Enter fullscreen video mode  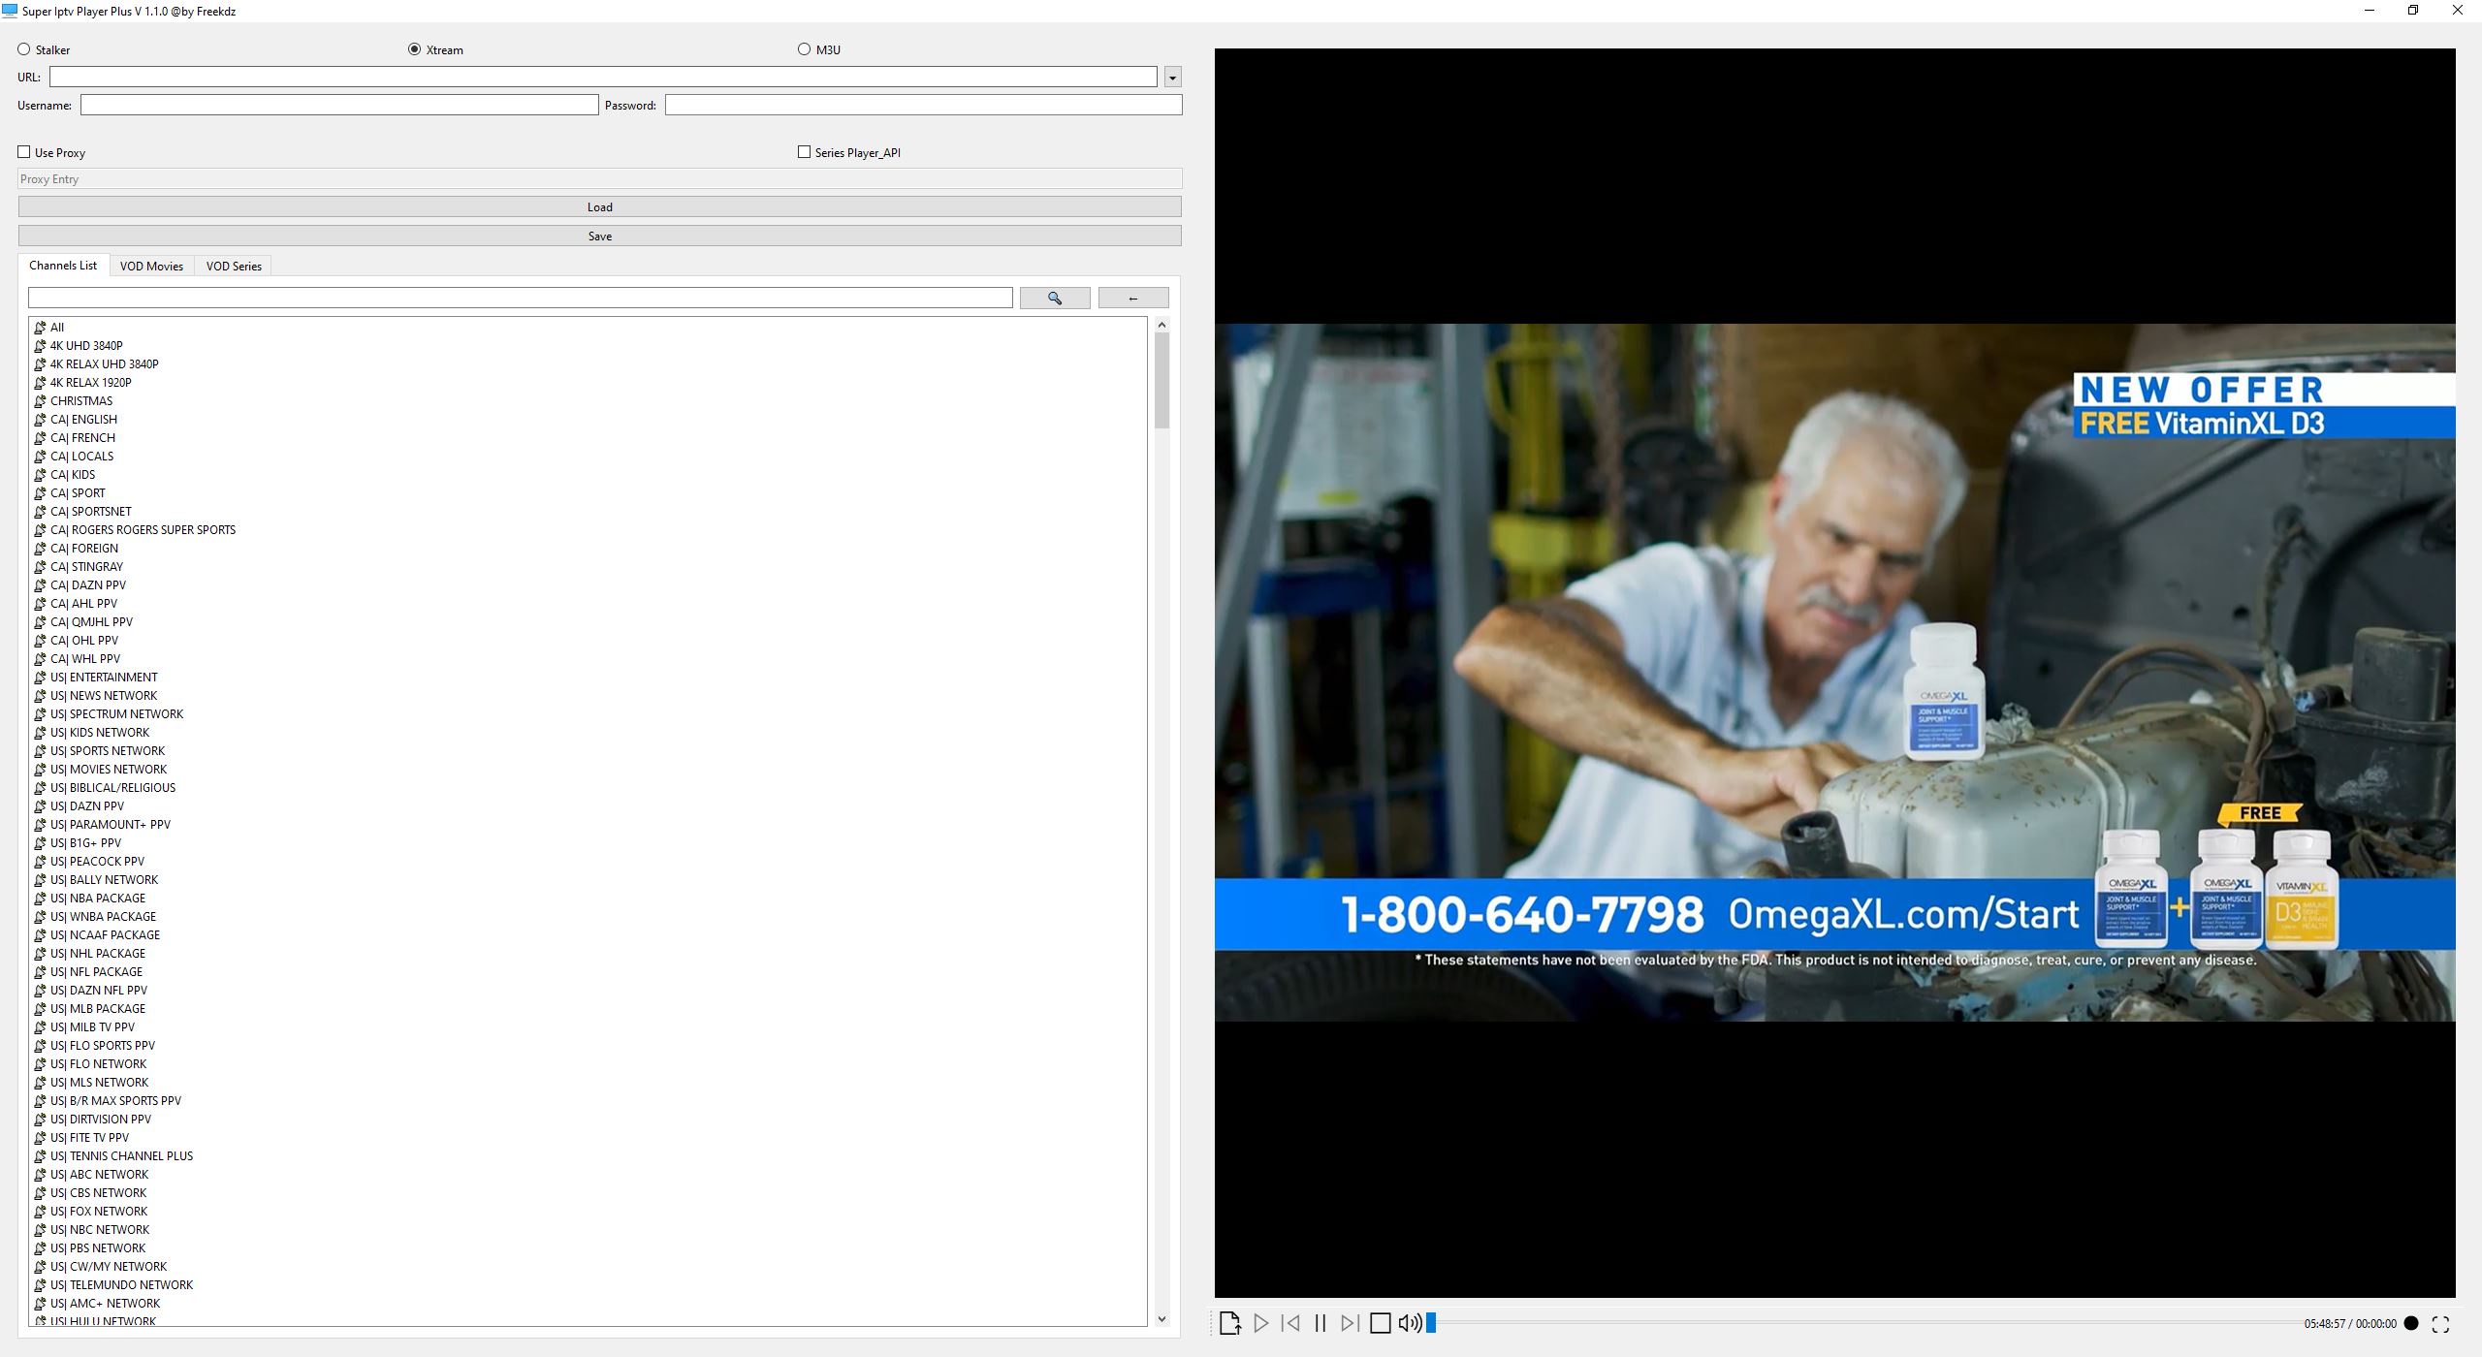(x=2441, y=1323)
